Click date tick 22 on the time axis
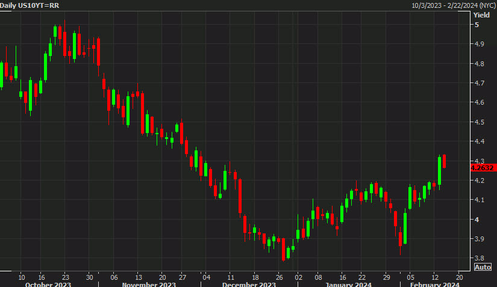Screen dimensions: 497x287 pos(362,277)
